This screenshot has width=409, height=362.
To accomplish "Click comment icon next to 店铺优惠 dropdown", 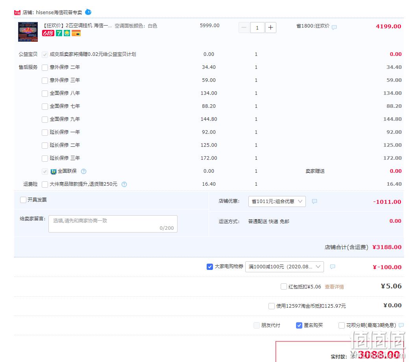I will [x=315, y=201].
